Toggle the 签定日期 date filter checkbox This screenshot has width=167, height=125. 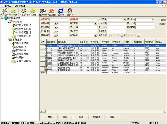pyautogui.click(x=107, y=35)
